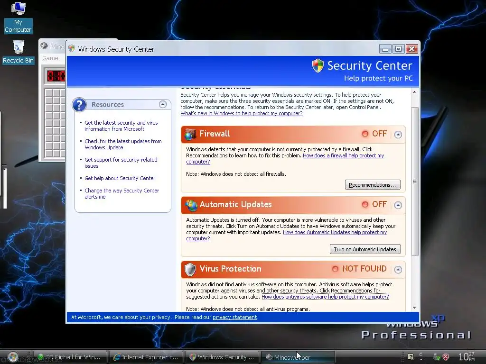Close the Windows Security Center window
The height and width of the screenshot is (364, 486).
click(x=412, y=49)
